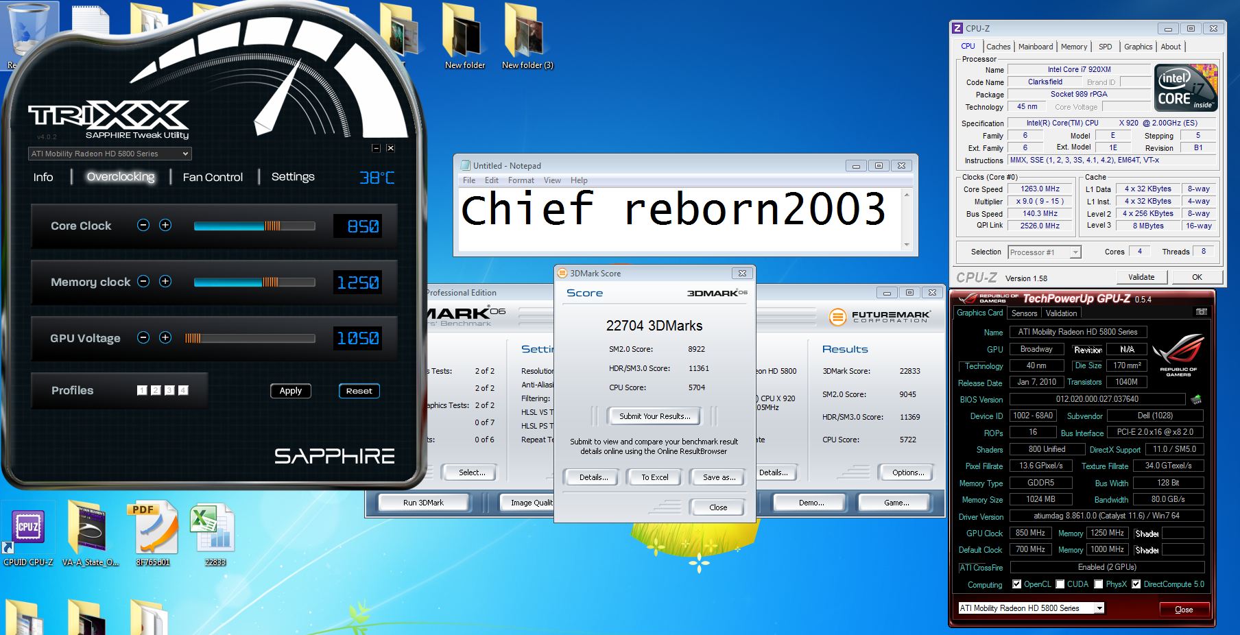Click Apply in TRIXX
Screen dimensions: 1240x635
291,391
